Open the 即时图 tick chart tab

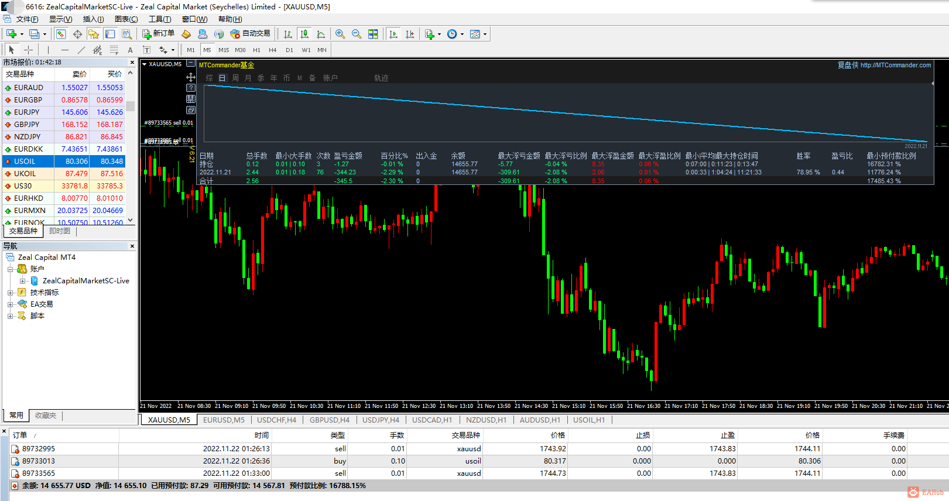click(60, 231)
